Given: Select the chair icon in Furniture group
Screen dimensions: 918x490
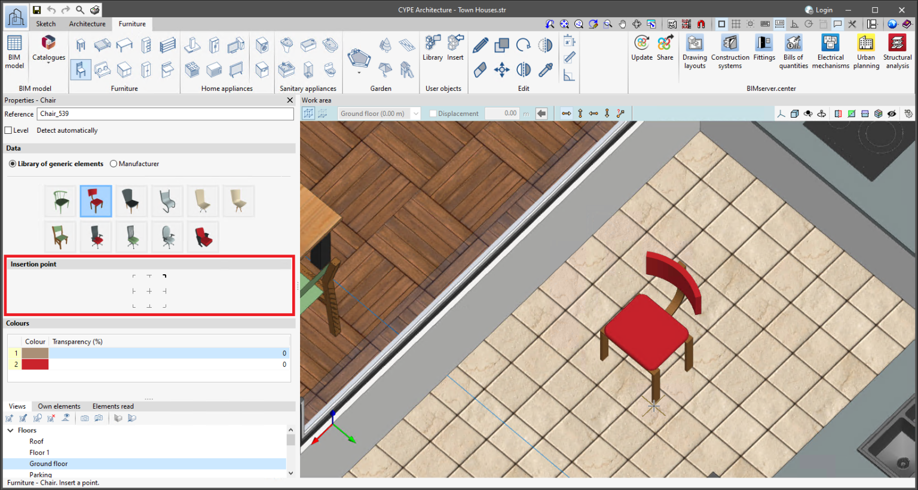Looking at the screenshot, I should pos(81,69).
